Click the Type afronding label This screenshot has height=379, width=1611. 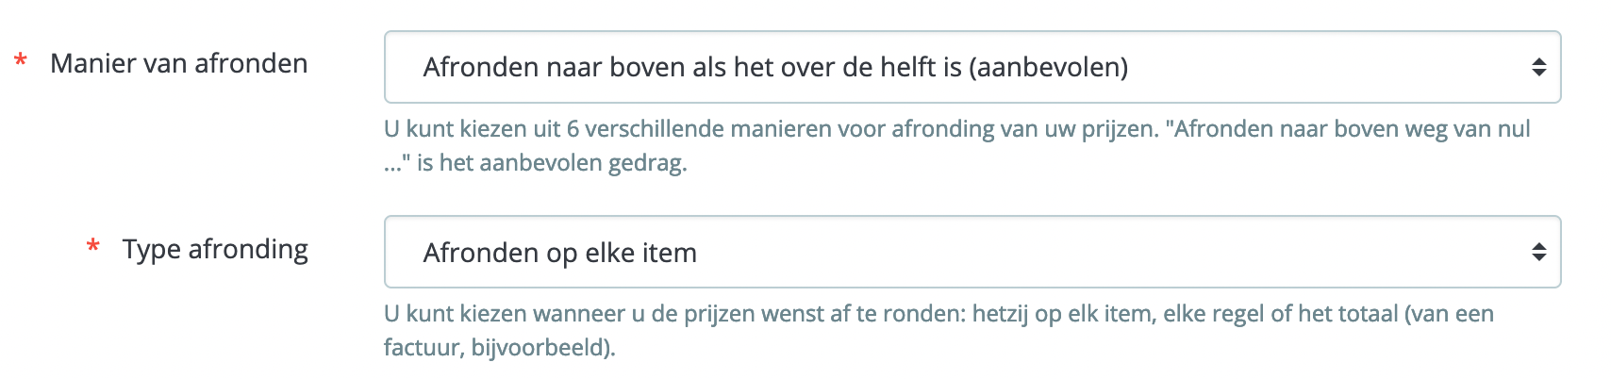pos(215,249)
